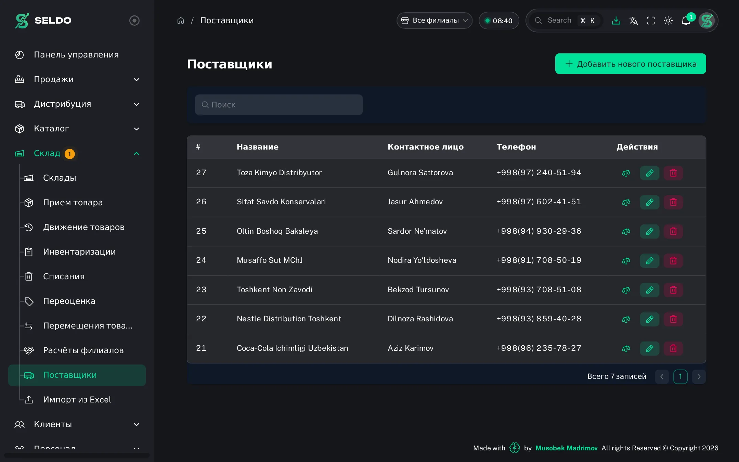Delete Toza Kimyo Distribyutor supplier
The image size is (739, 462).
[x=673, y=173]
